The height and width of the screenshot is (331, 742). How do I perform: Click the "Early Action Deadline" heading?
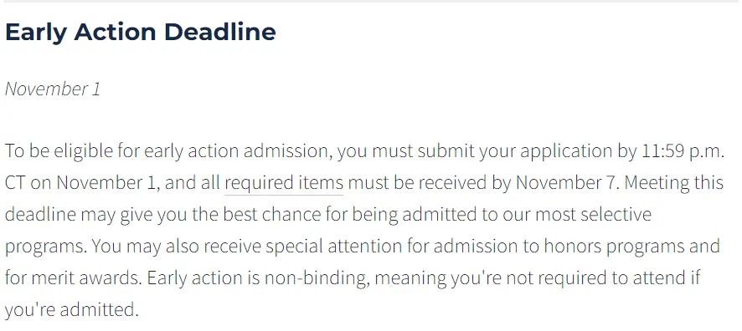coord(141,32)
